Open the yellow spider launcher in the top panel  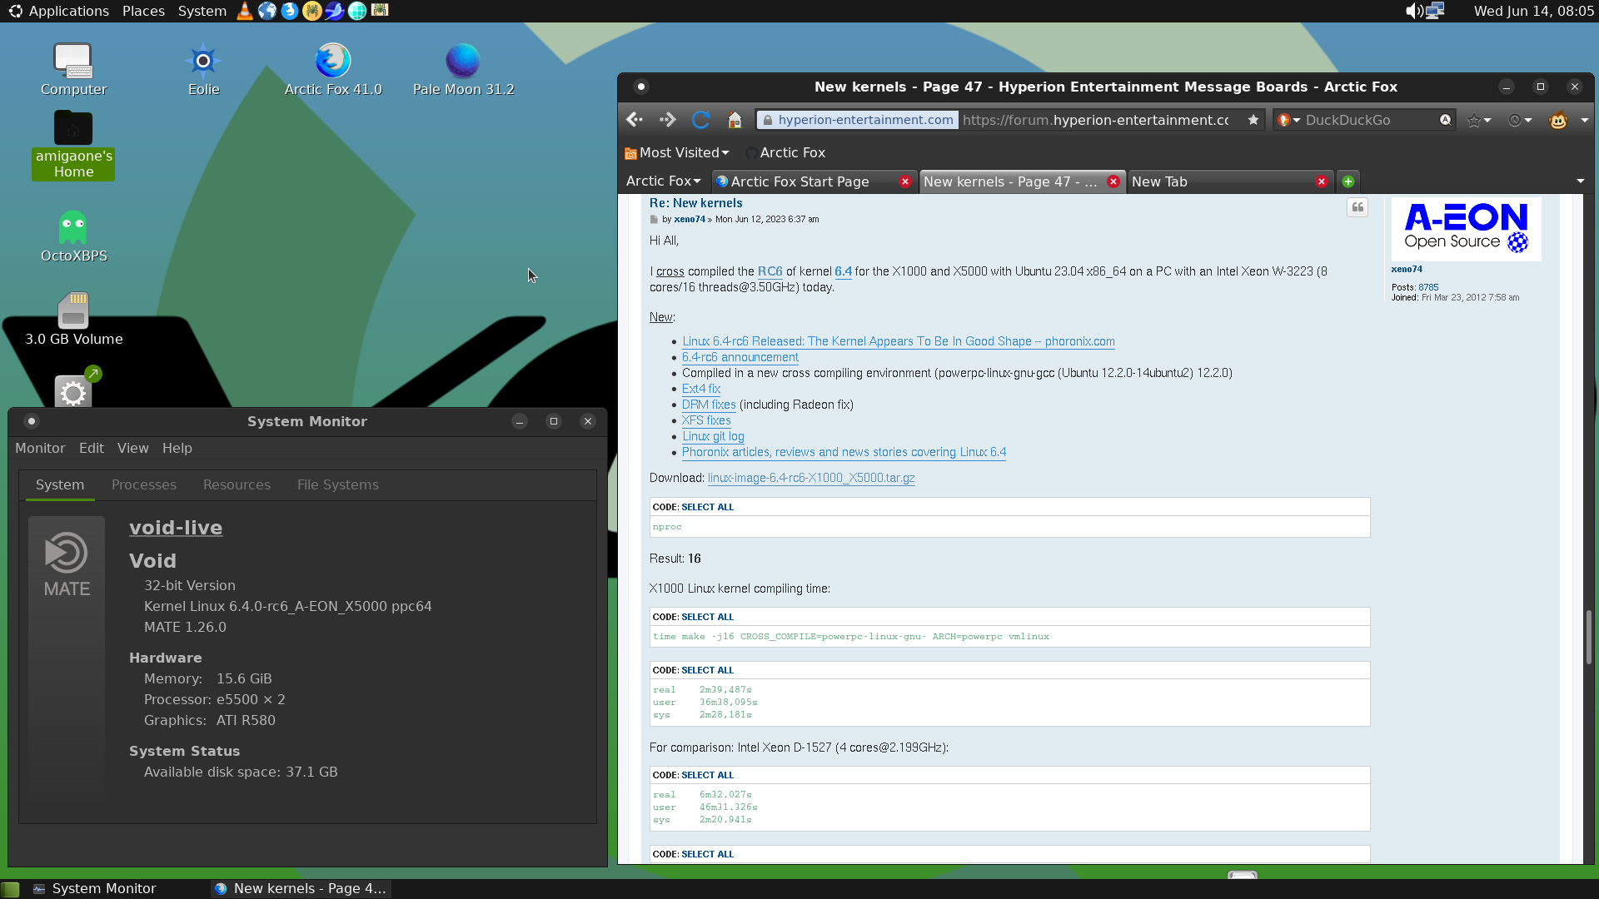312,11
